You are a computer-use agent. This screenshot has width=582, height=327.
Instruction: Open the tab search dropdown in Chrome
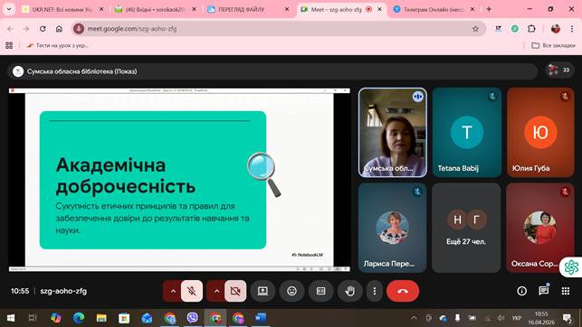pos(9,9)
